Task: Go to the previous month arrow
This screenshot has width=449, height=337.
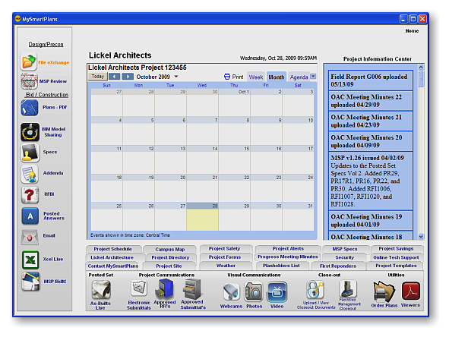Action: (115, 77)
